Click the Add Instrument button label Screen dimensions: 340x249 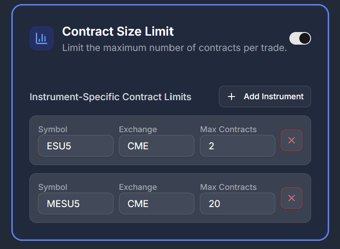[x=274, y=97]
